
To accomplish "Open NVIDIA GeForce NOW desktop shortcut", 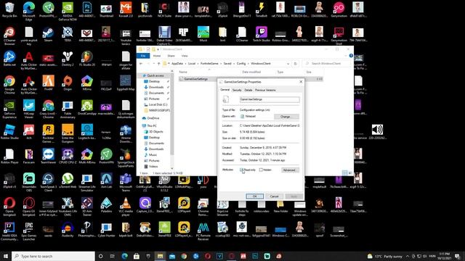I will [x=68, y=11].
